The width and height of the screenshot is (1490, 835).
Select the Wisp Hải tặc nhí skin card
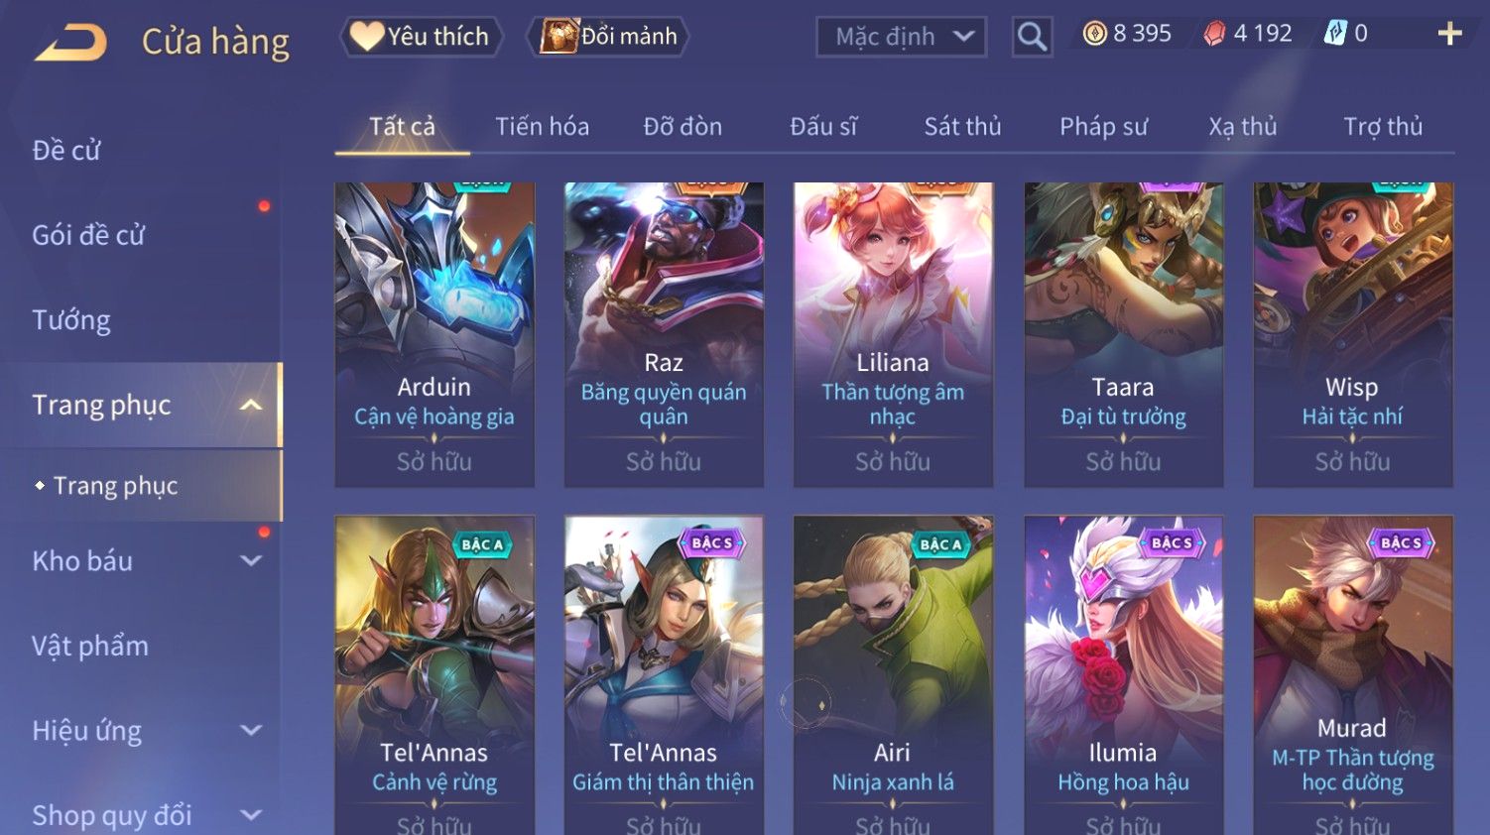coord(1353,334)
